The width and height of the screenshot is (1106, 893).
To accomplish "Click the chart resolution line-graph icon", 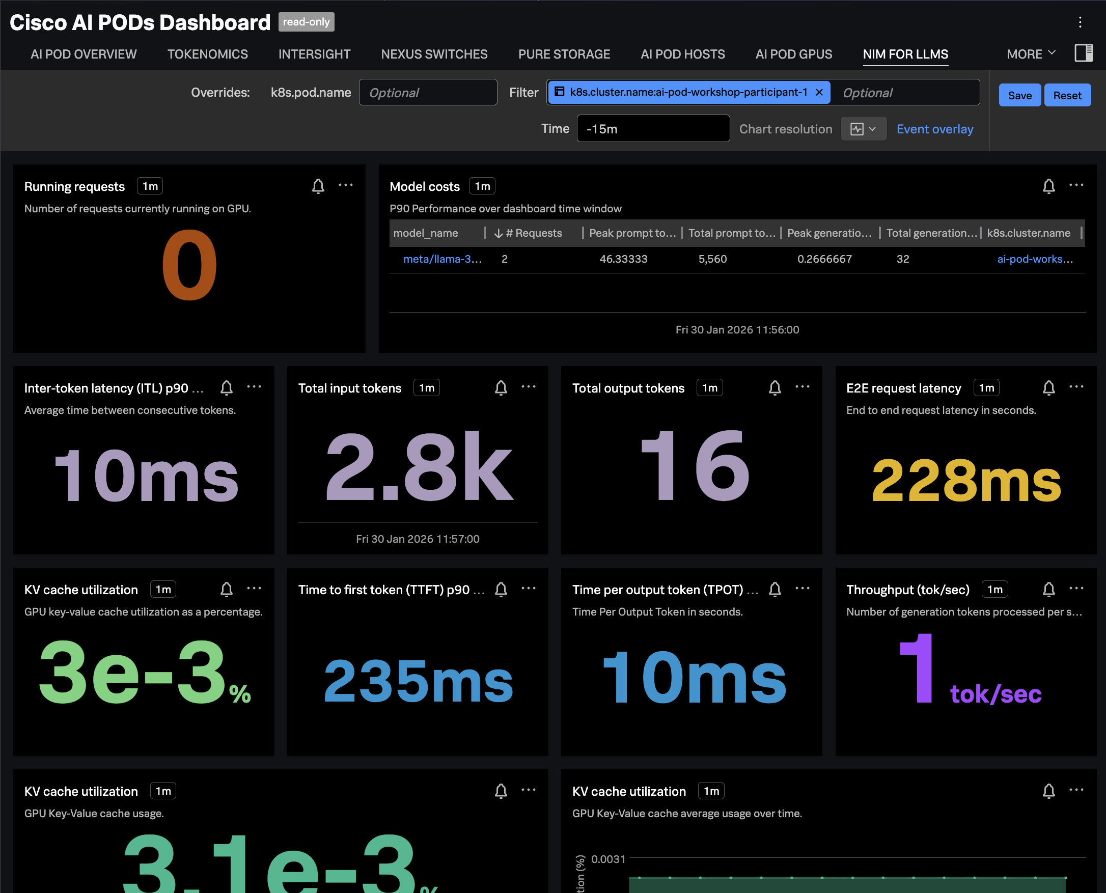I will (x=858, y=129).
